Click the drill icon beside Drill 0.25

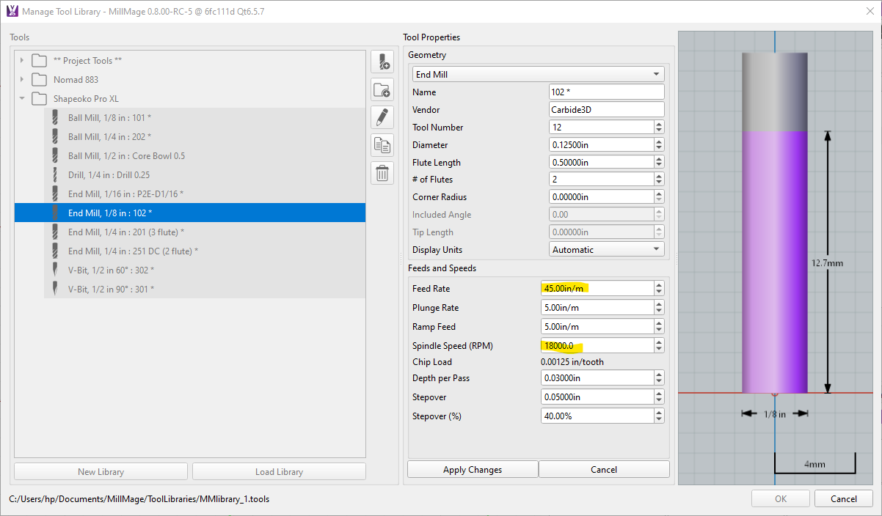pyautogui.click(x=54, y=174)
